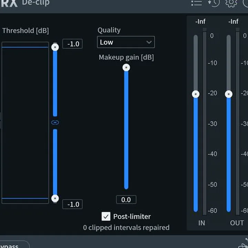This screenshot has width=248, height=248.
Task: Click the Post-limiter label text
Action: point(132,217)
